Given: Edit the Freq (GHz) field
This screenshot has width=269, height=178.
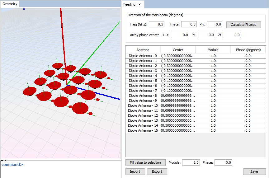Looking at the screenshot, I should (x=157, y=24).
